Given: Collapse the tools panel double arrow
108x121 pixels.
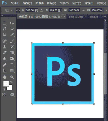Looking at the screenshot, I should 2,16.
